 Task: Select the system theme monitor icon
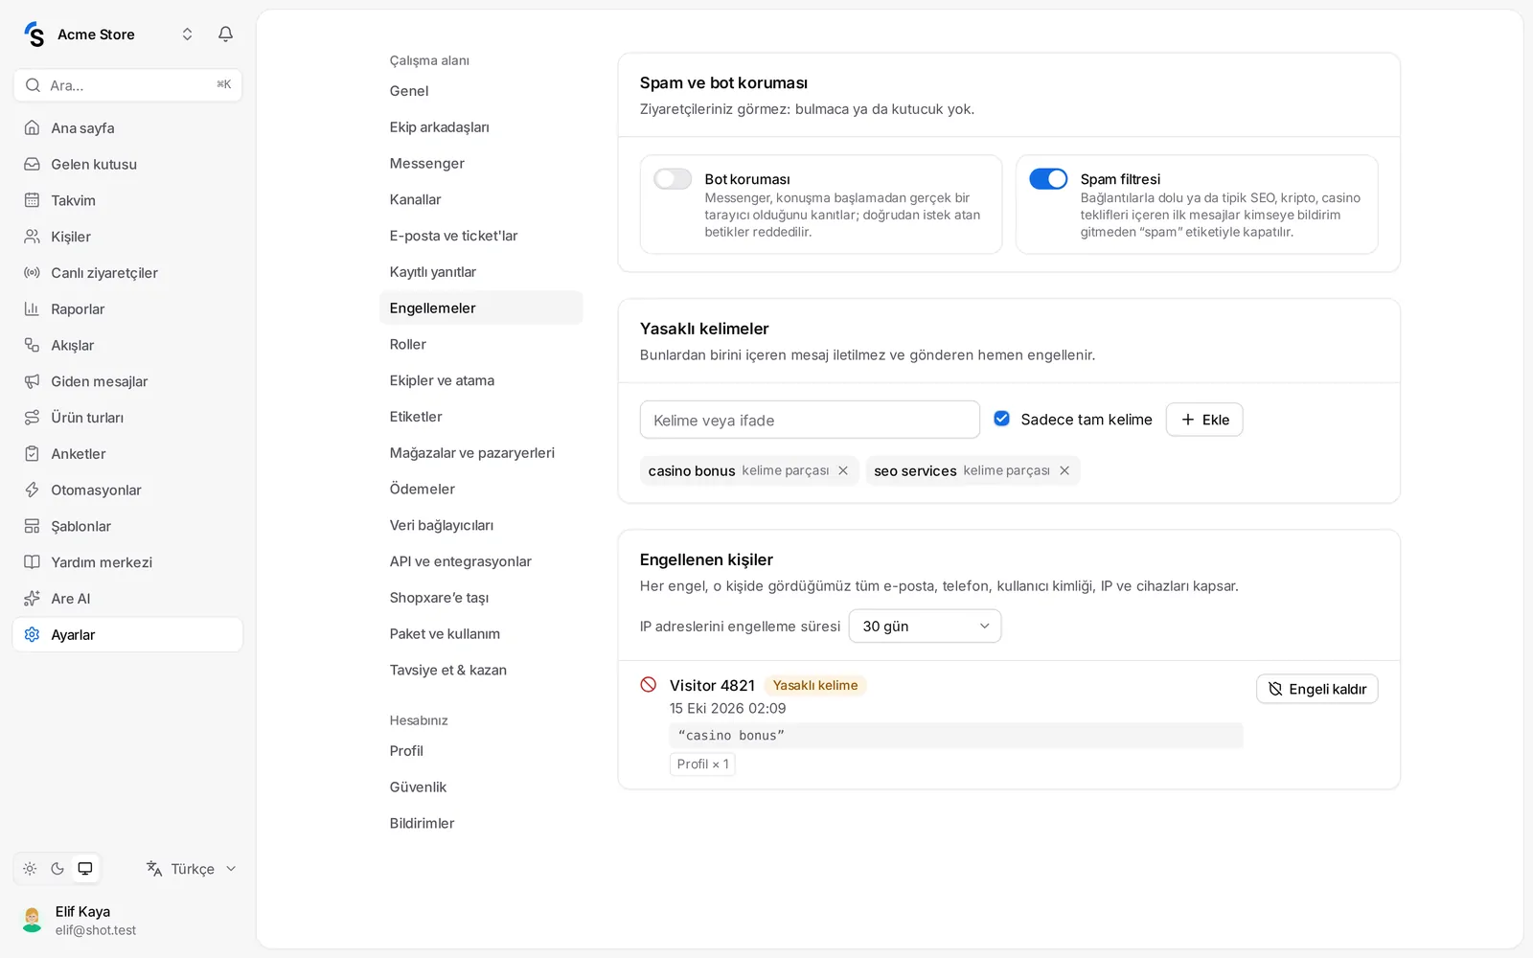point(85,869)
